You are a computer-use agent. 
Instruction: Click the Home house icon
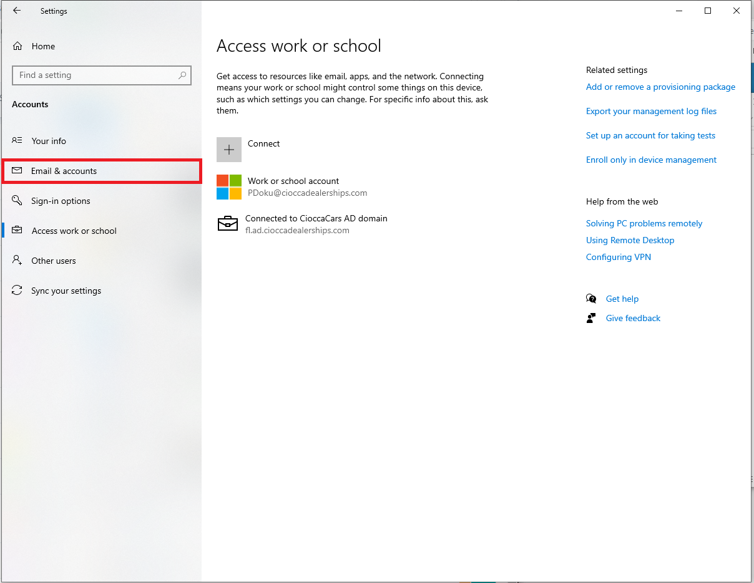coord(17,46)
